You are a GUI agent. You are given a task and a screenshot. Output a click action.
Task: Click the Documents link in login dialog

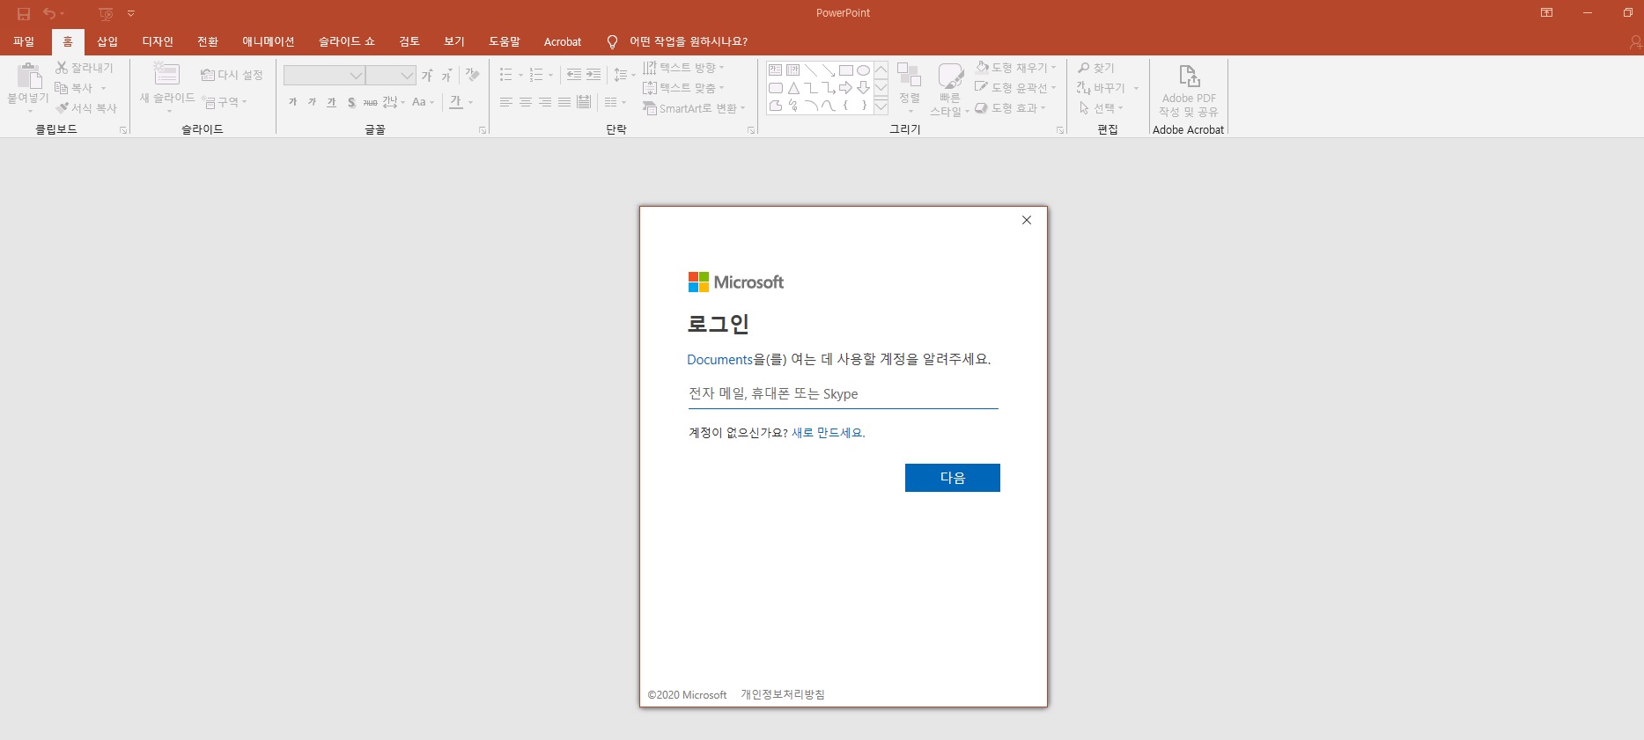719,360
